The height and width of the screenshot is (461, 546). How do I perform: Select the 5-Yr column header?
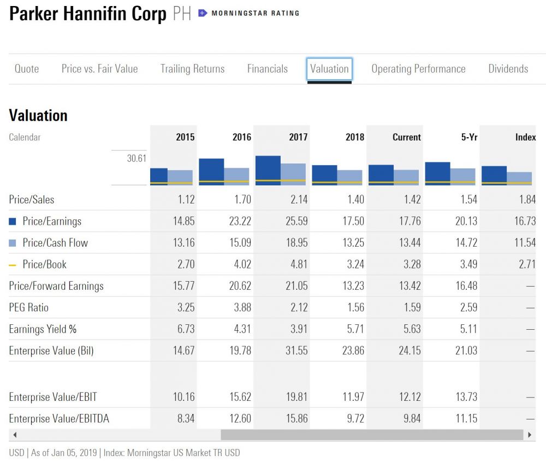[469, 137]
